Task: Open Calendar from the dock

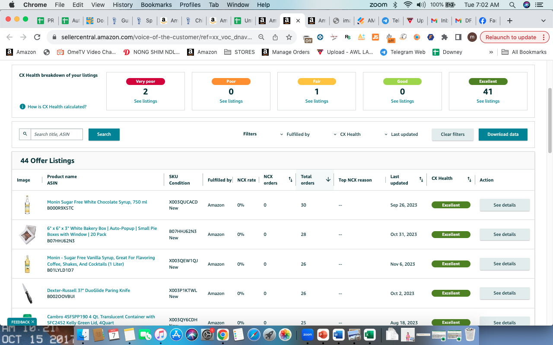Action: (114, 334)
